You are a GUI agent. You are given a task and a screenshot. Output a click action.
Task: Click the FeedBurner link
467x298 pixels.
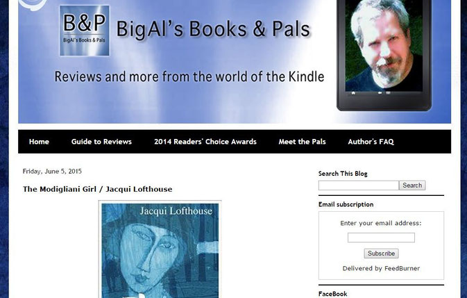click(x=402, y=269)
